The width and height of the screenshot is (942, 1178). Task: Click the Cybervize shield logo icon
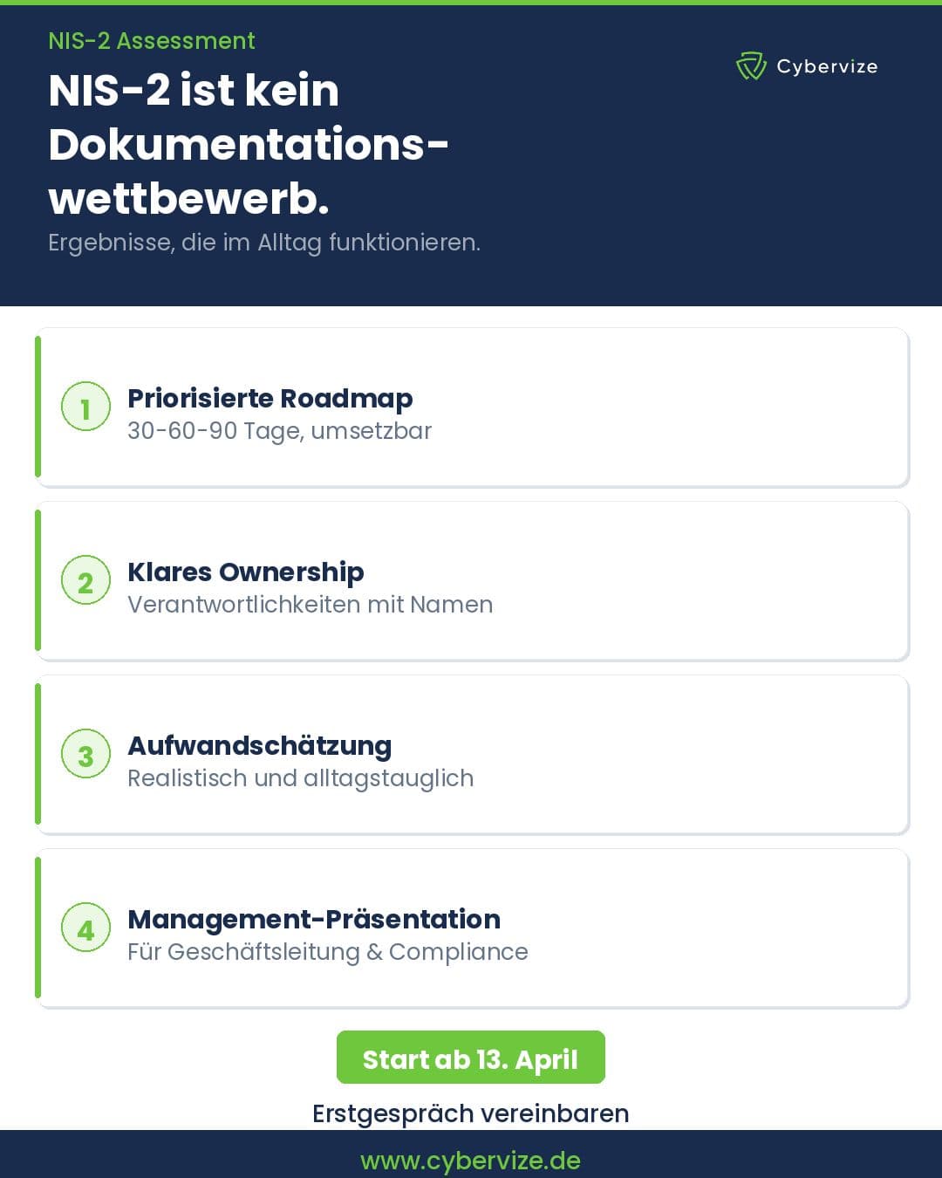tap(751, 66)
